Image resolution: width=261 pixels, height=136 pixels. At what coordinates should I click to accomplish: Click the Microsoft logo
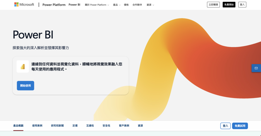[24, 5]
